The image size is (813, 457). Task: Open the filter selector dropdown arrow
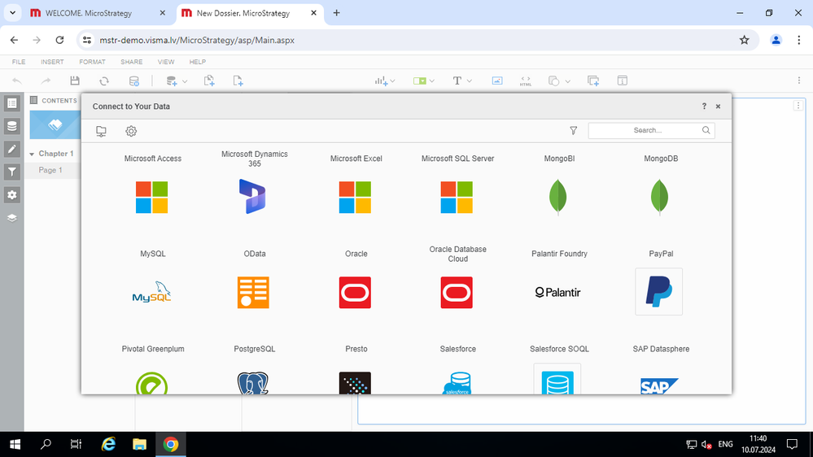(x=432, y=81)
